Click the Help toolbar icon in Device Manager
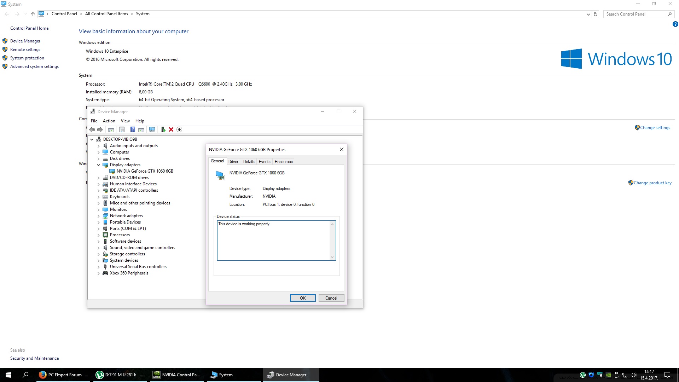Image resolution: width=679 pixels, height=382 pixels. [133, 129]
